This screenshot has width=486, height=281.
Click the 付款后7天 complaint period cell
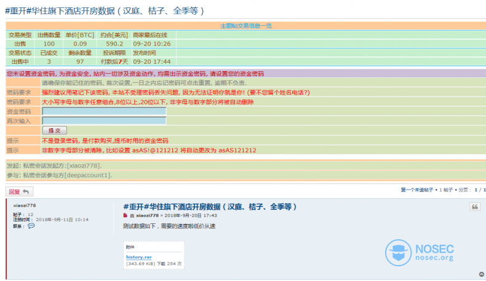[x=114, y=61]
